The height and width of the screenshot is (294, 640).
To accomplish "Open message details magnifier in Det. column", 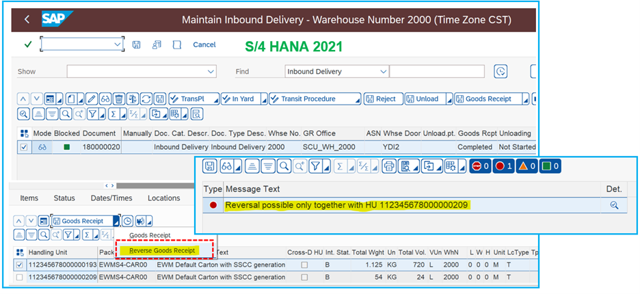I will [614, 205].
